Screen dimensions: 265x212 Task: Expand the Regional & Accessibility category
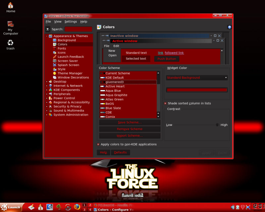[x=47, y=102]
